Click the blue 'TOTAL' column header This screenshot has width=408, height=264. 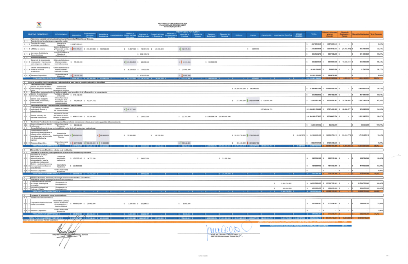tap(314, 34)
